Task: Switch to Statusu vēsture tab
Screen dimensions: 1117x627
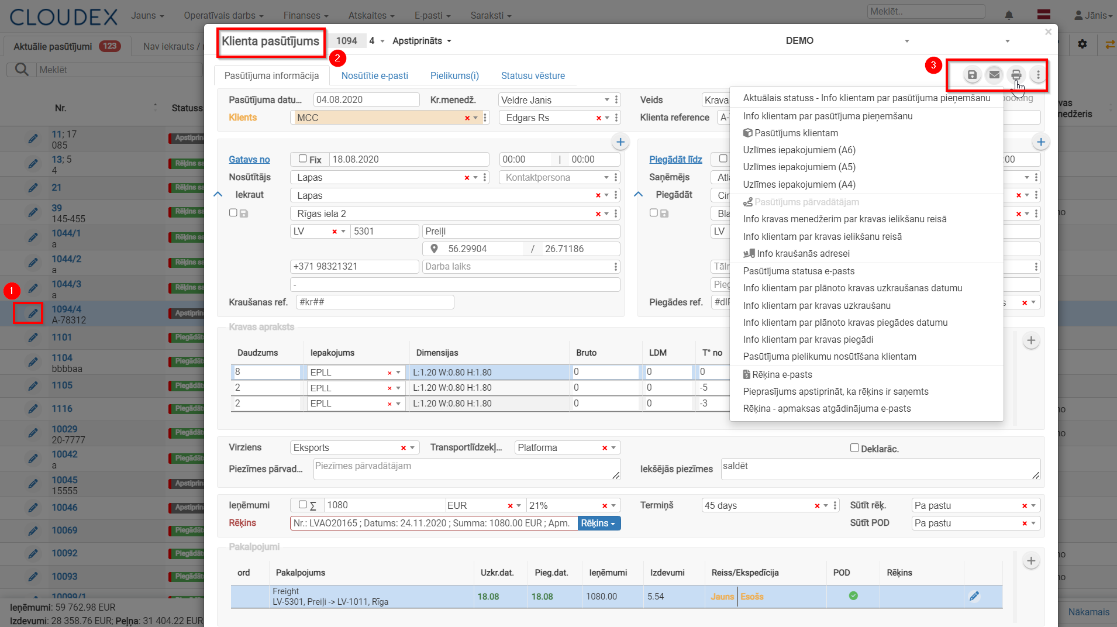Action: pyautogui.click(x=533, y=76)
